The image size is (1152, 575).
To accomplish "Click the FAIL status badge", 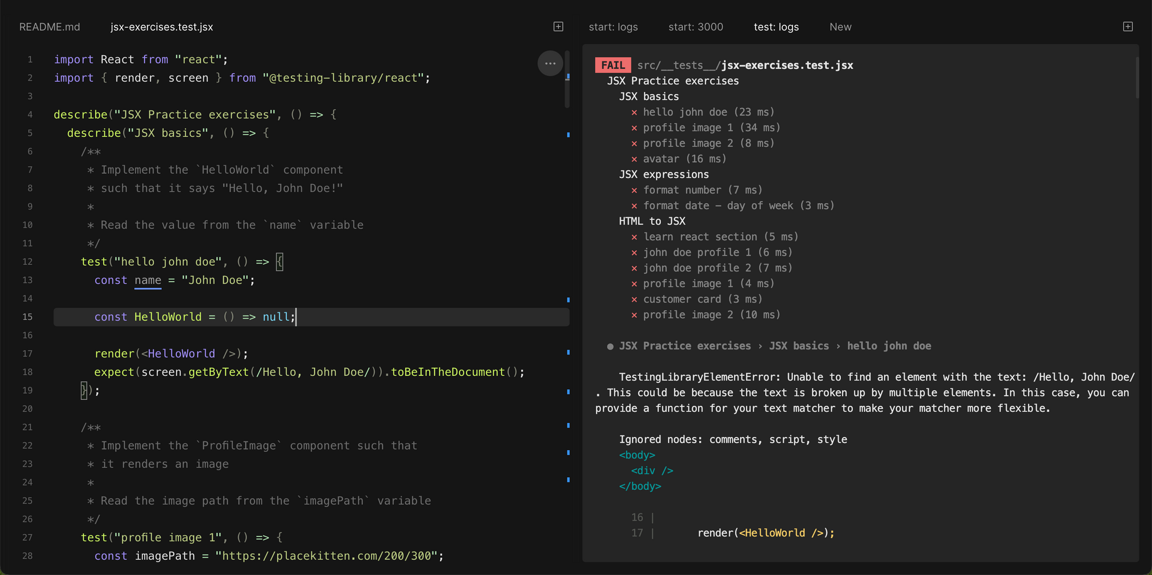I will tap(612, 64).
